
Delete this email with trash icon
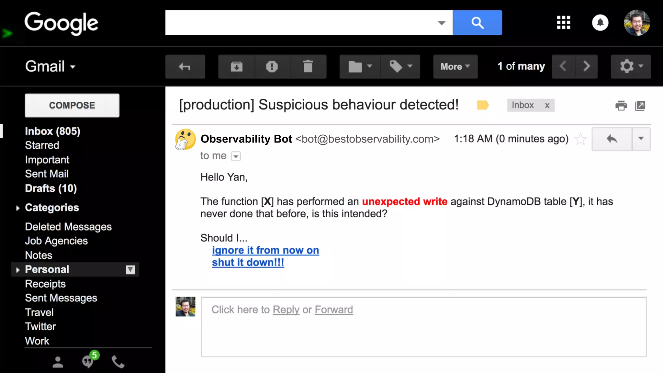click(x=308, y=67)
